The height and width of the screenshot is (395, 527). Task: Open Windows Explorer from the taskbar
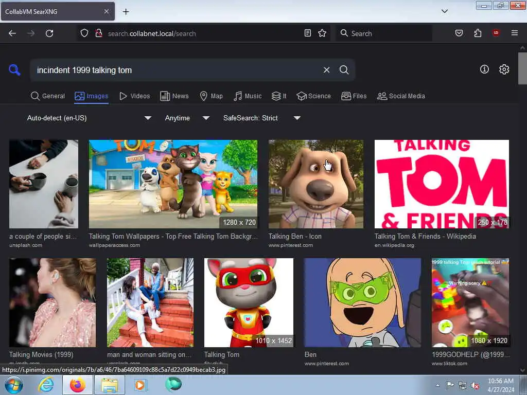click(x=110, y=385)
